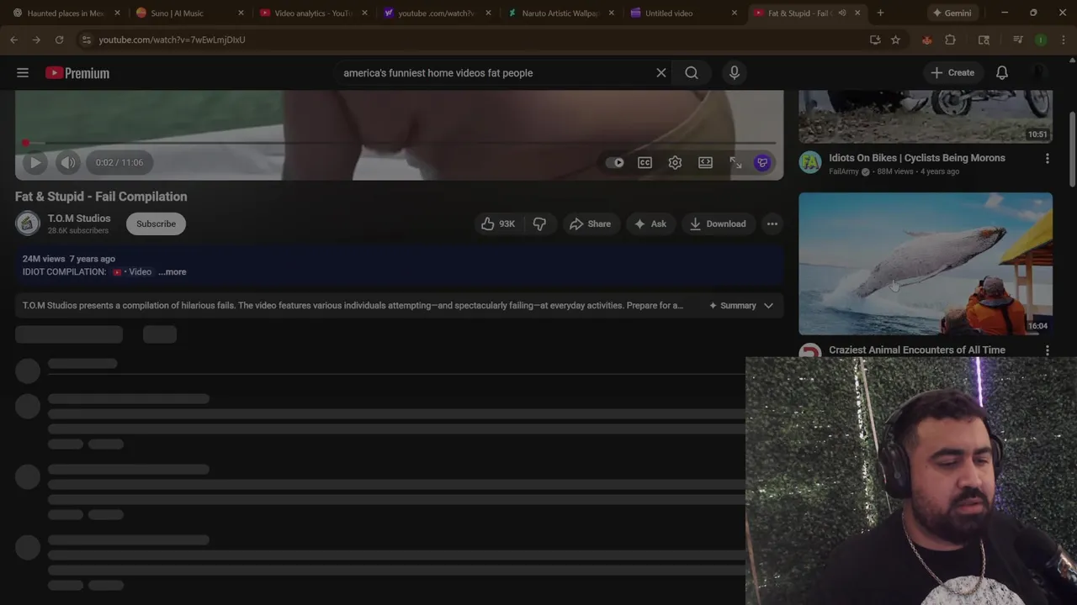Mute the video volume
1077x605 pixels.
tap(68, 163)
